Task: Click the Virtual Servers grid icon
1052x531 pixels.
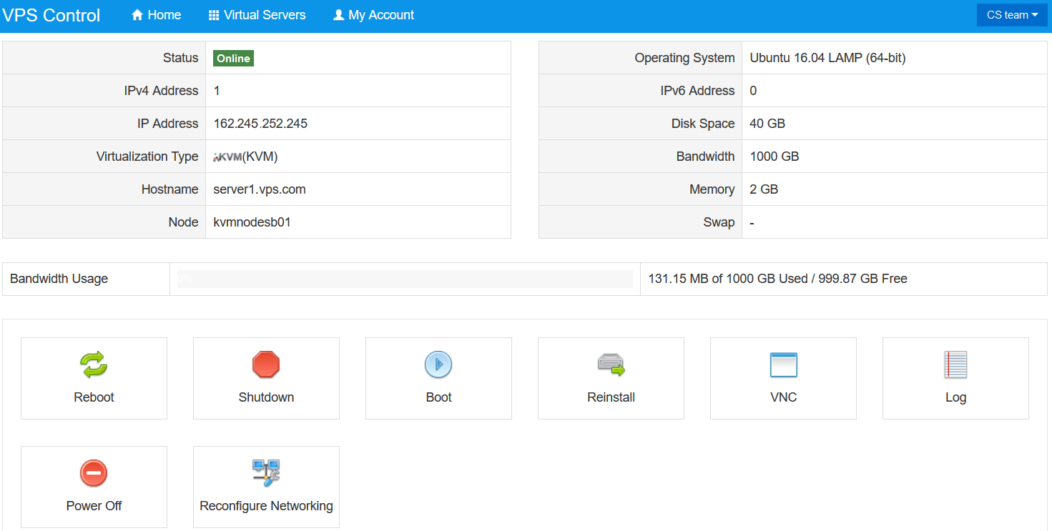Action: tap(214, 15)
